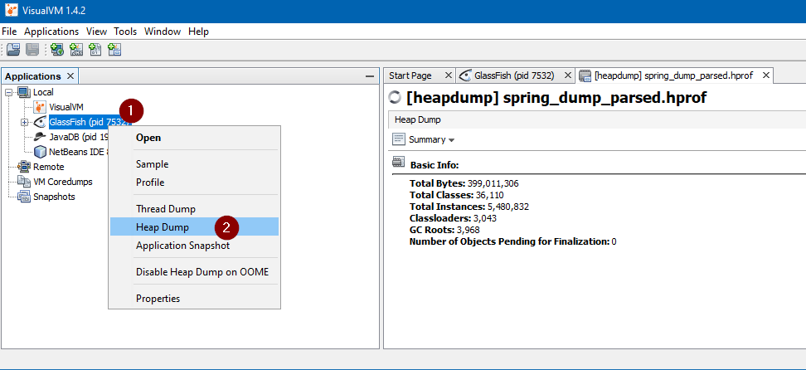Close the GlassFish (pid 7532) tab

coord(567,75)
